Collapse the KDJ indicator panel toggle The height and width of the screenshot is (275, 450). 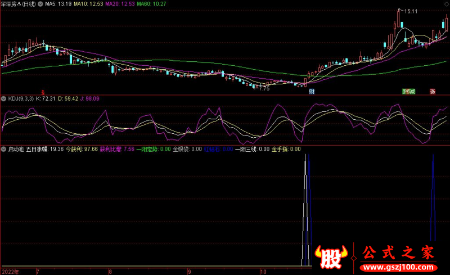coord(4,98)
